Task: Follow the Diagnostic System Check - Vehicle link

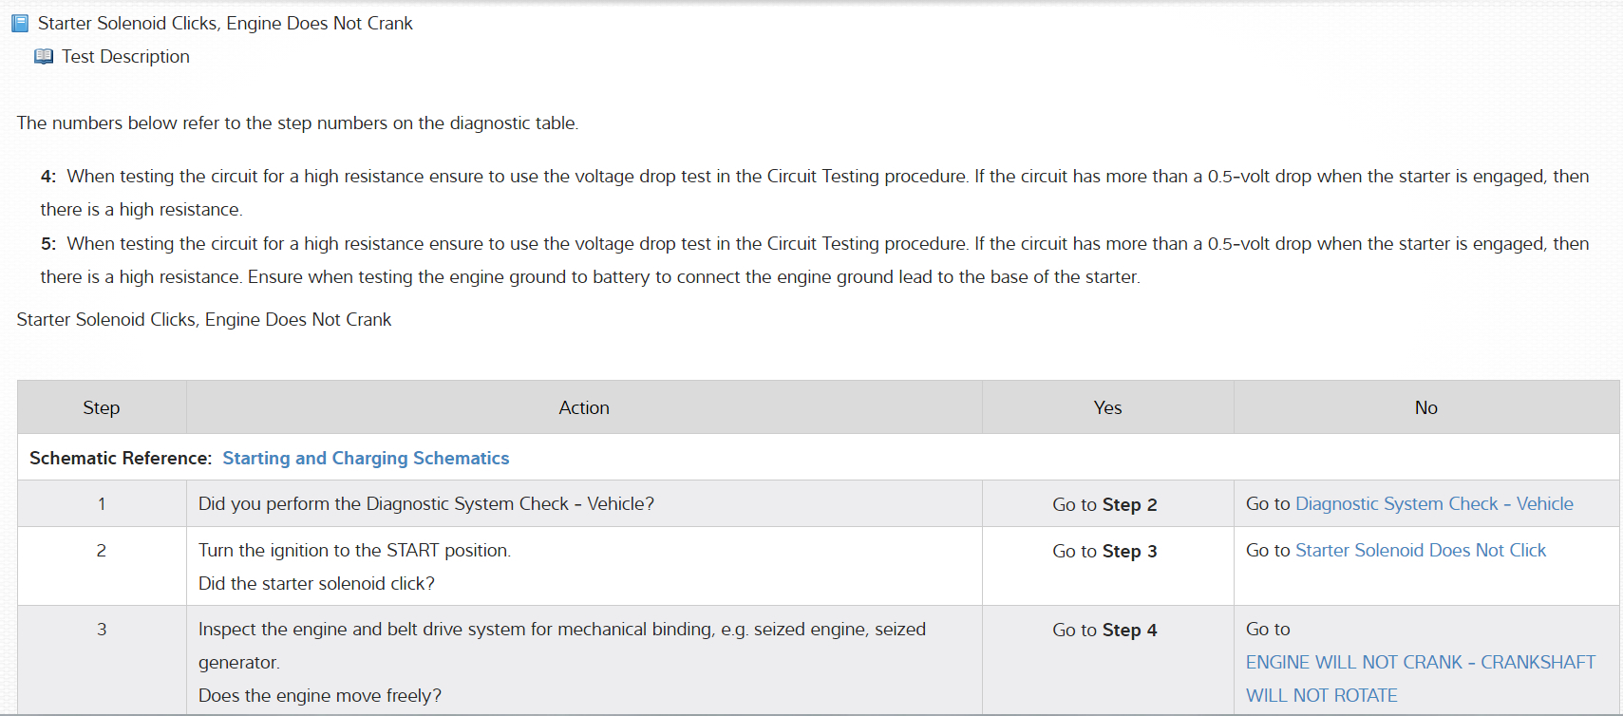Action: point(1434,504)
